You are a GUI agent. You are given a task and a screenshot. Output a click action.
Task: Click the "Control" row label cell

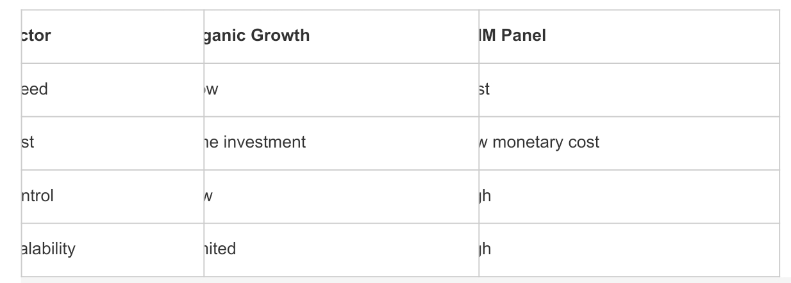pyautogui.click(x=38, y=196)
